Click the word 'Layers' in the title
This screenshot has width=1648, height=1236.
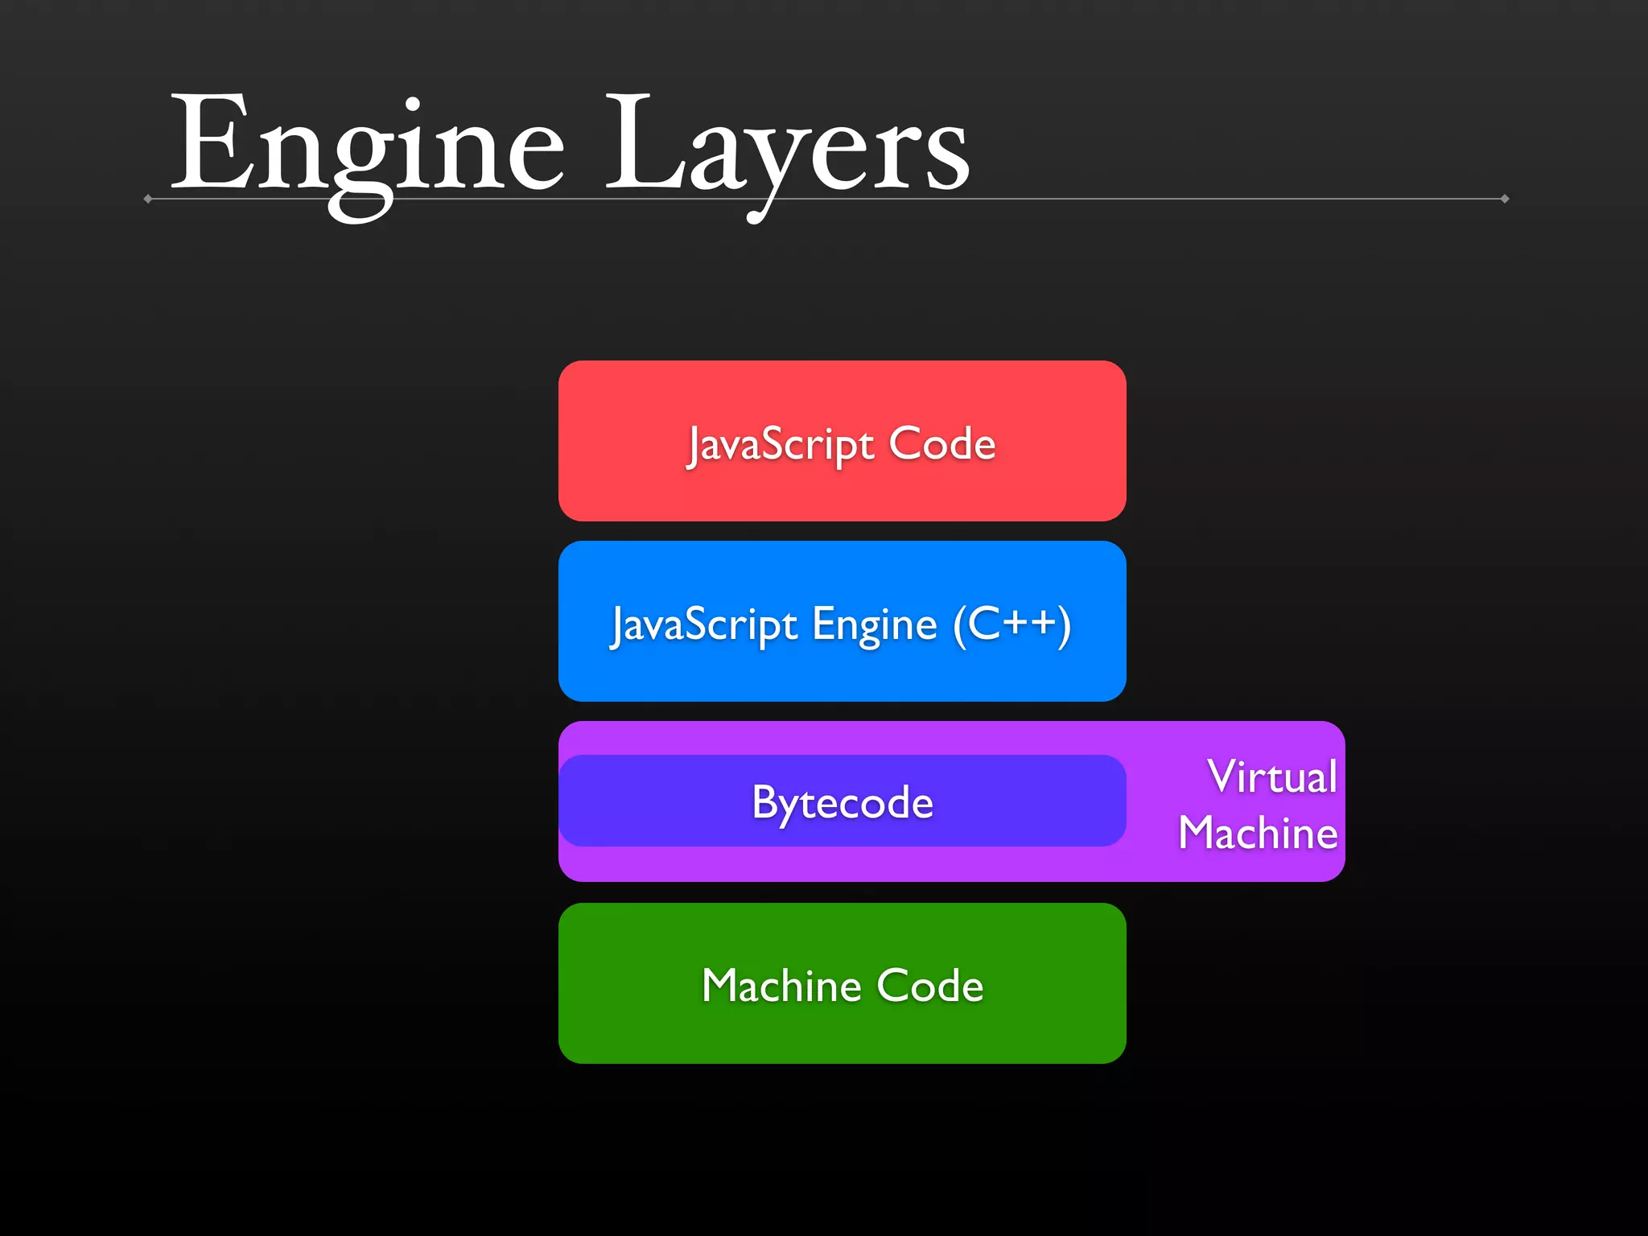pos(787,145)
